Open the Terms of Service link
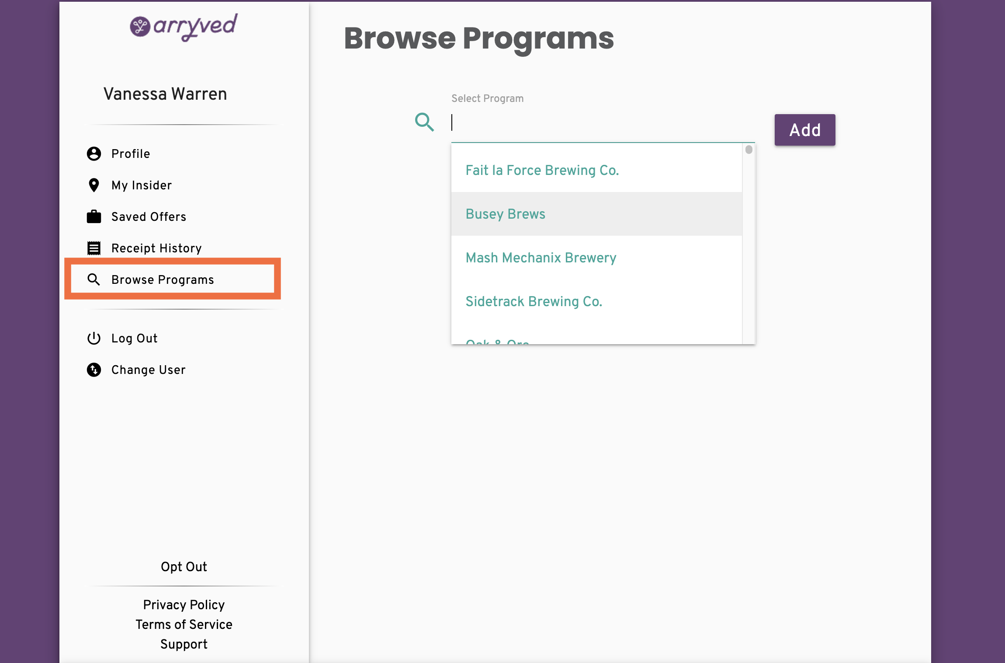 point(184,625)
